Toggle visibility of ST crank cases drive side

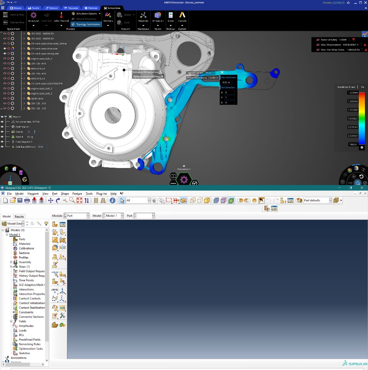click(5, 49)
